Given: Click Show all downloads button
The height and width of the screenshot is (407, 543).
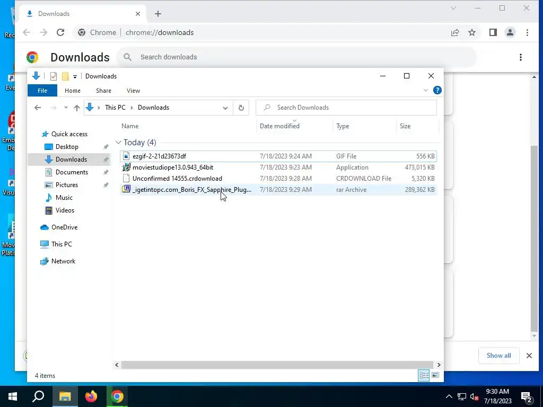Looking at the screenshot, I should [498, 356].
